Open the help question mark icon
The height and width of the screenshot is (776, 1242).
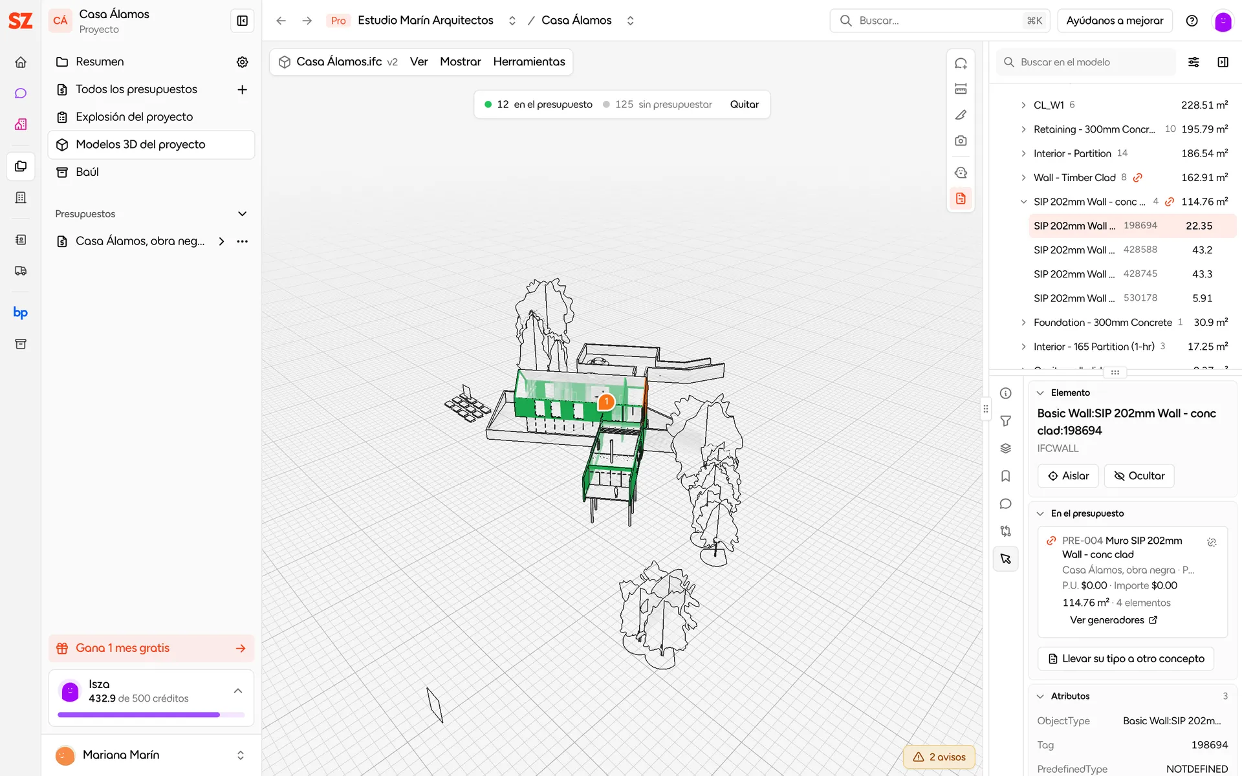point(1192,21)
